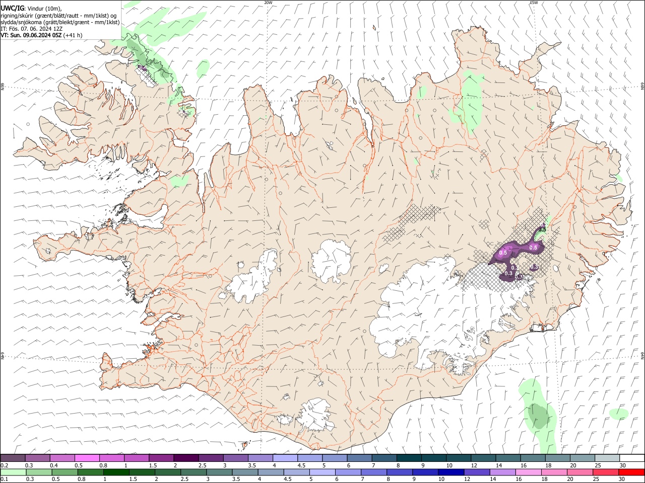Click '0.2' label in upper snow scale
The image size is (645, 483).
[5, 465]
